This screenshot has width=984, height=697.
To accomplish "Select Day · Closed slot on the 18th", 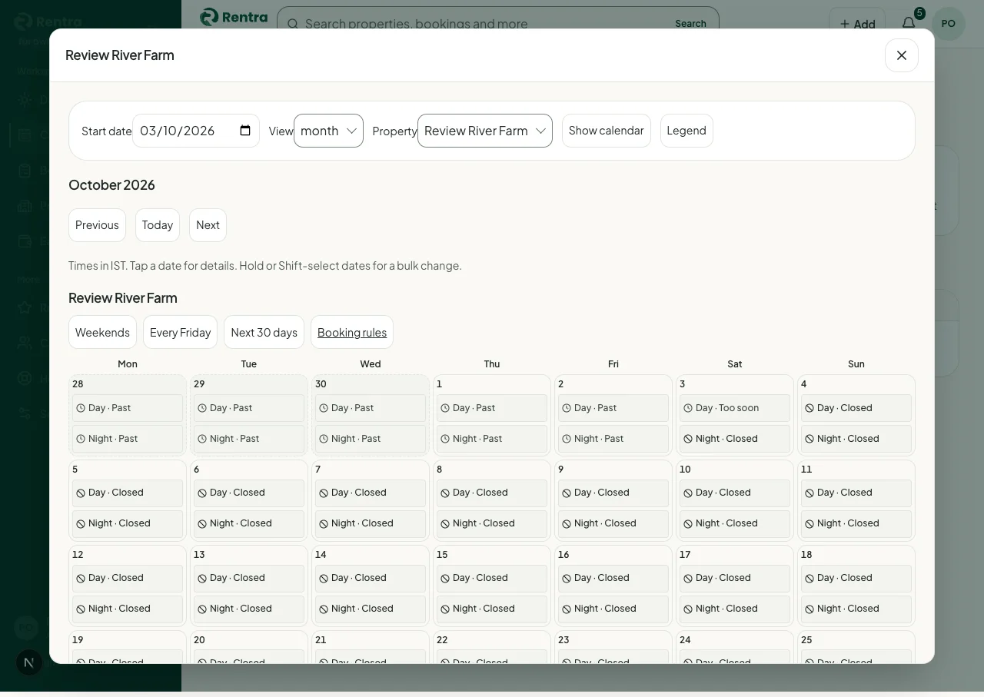I will coord(856,578).
